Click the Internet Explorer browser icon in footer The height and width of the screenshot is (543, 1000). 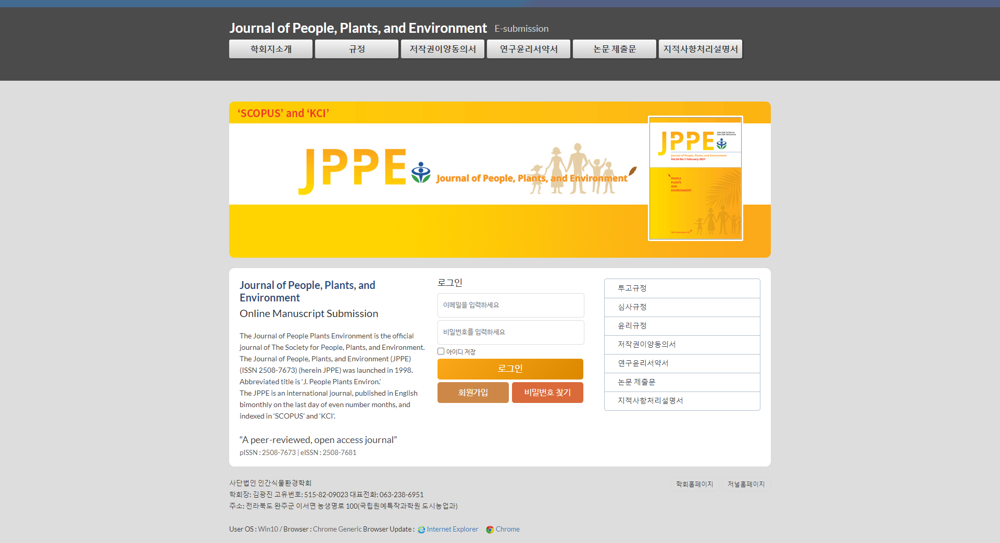(x=421, y=529)
